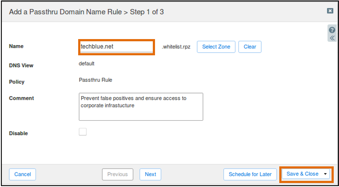The width and height of the screenshot is (339, 187).
Task: Expand the help panel double-chevron
Action: click(x=332, y=38)
